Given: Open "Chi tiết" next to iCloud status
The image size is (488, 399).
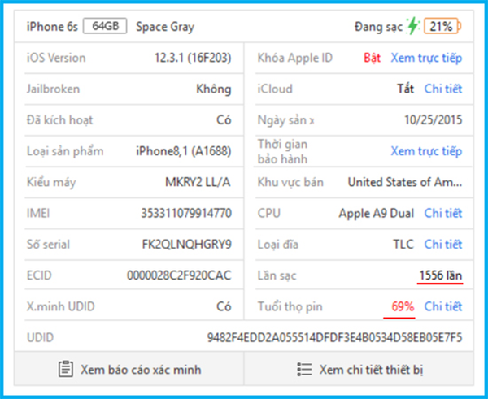Looking at the screenshot, I should (442, 89).
